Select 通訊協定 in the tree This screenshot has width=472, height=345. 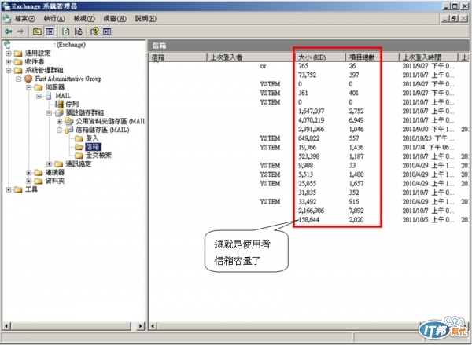click(78, 164)
